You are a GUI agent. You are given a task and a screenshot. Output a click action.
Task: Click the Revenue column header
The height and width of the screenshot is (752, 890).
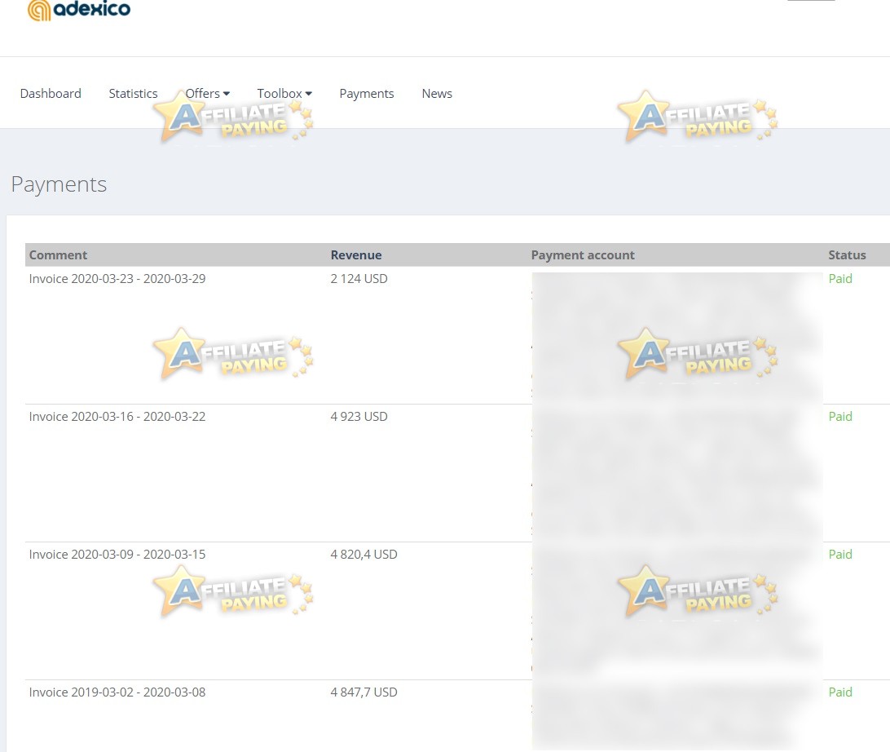(356, 255)
